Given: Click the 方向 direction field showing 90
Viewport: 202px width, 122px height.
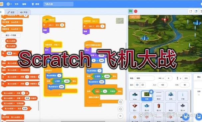Looking at the screenshot, I should point(185,85).
